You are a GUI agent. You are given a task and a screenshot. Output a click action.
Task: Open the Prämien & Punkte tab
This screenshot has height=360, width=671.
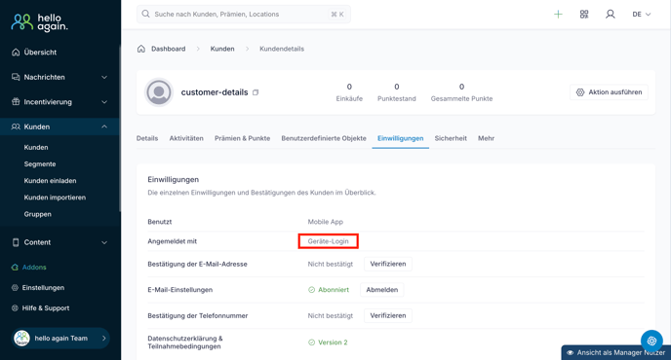click(x=242, y=138)
